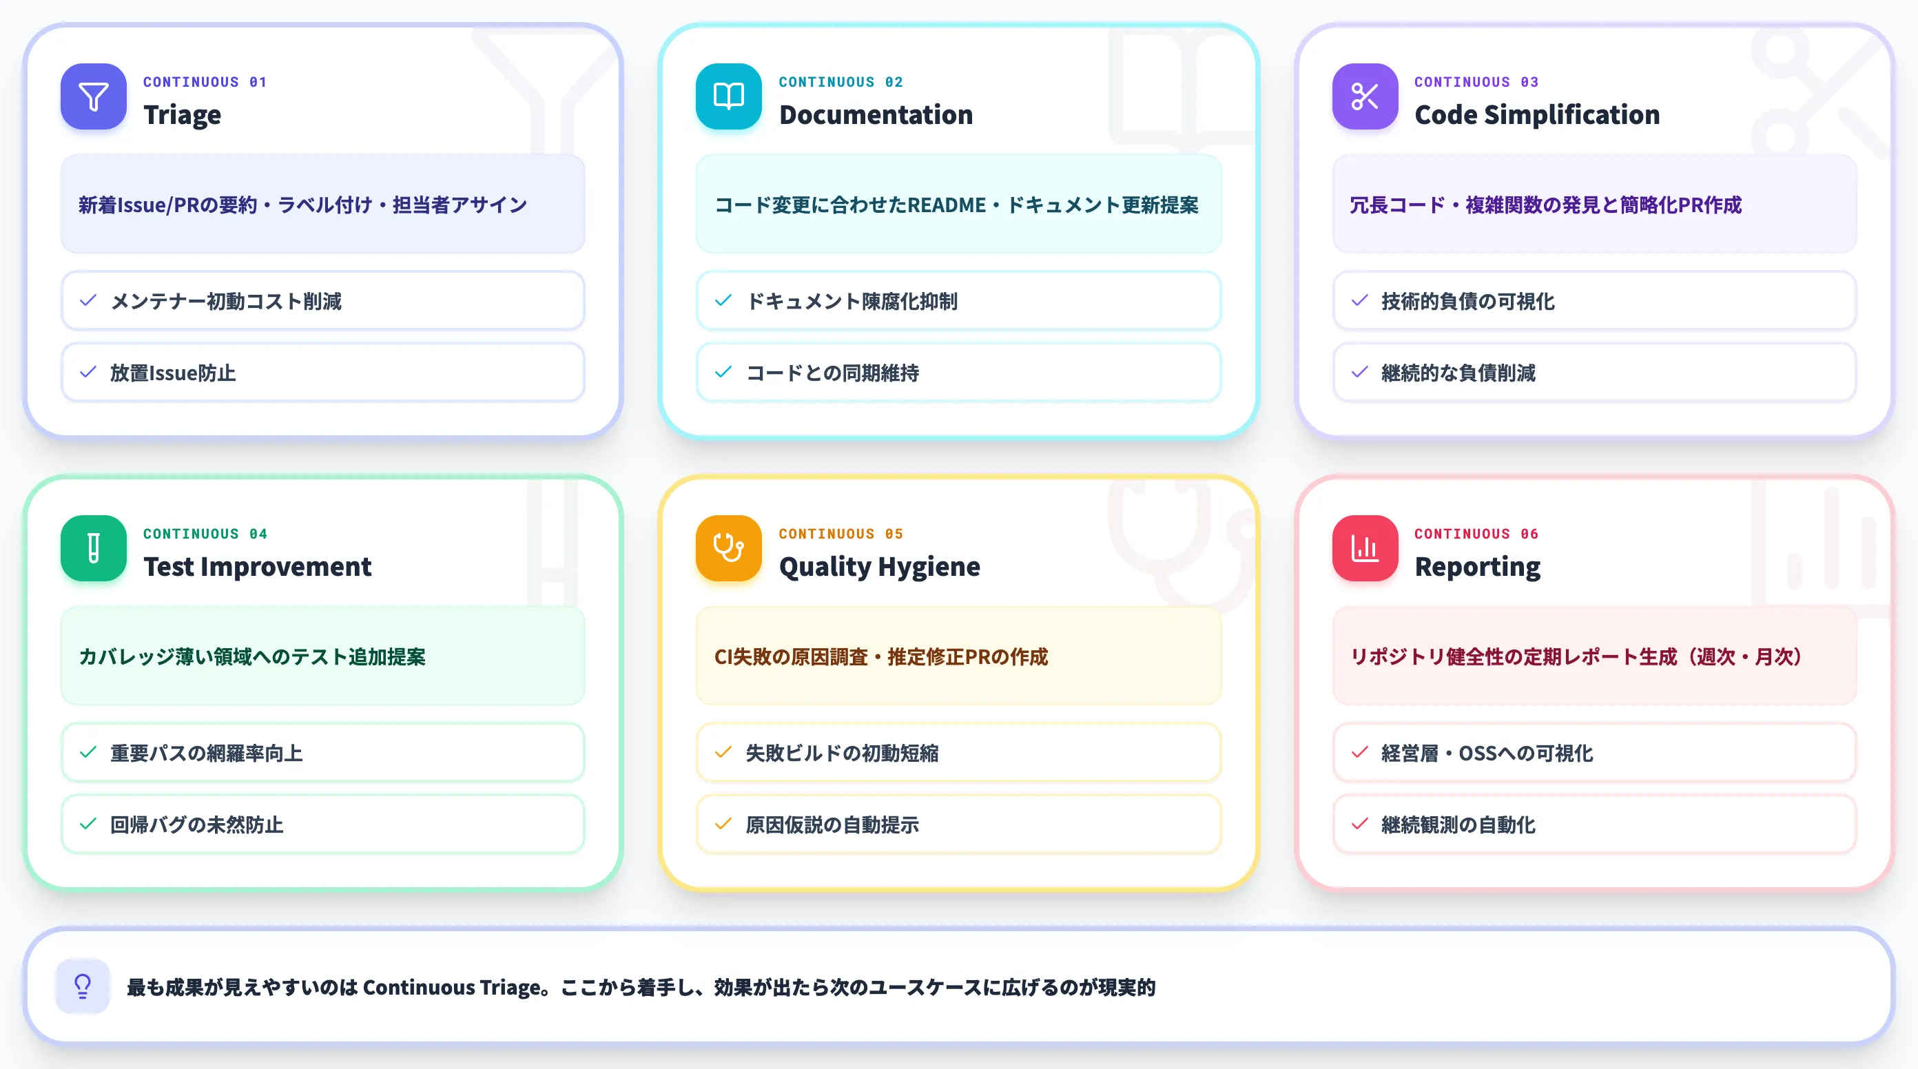Click checkmark beside 継続観測の自動化

click(x=1359, y=824)
